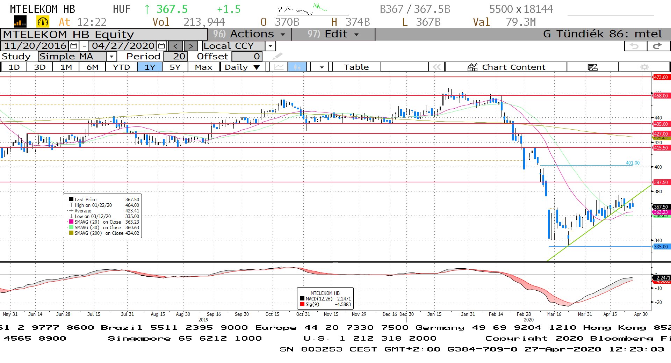
Task: Click the pencil edit study icon
Action: [277, 56]
